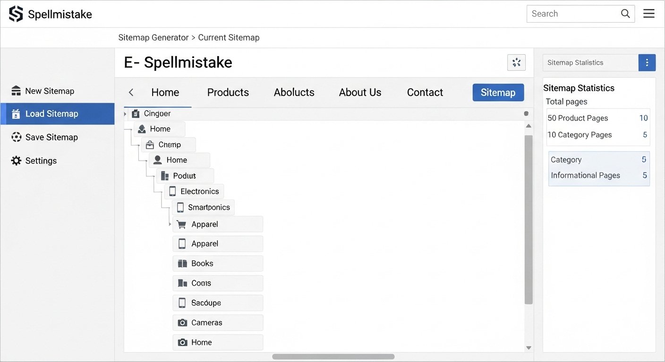
Task: Click the shopping cart icon on the Apparel node
Action: coord(181,224)
